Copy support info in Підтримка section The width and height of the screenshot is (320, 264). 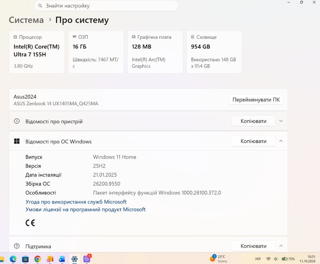click(254, 246)
